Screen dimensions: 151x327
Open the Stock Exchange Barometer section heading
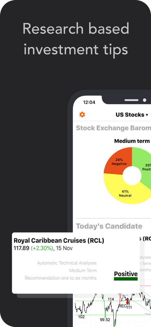pos(113,128)
